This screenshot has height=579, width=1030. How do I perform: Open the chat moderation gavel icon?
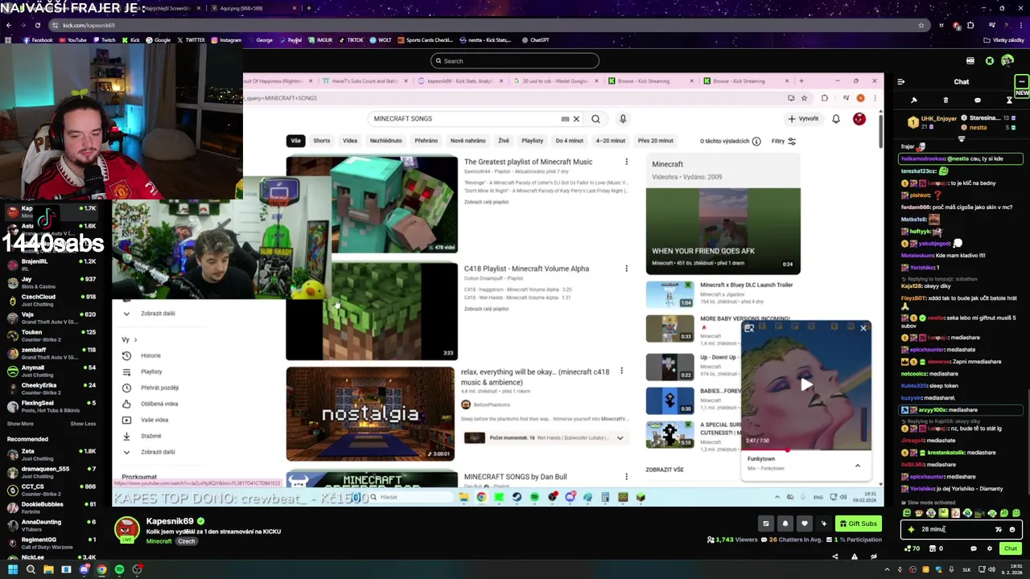pos(914,101)
